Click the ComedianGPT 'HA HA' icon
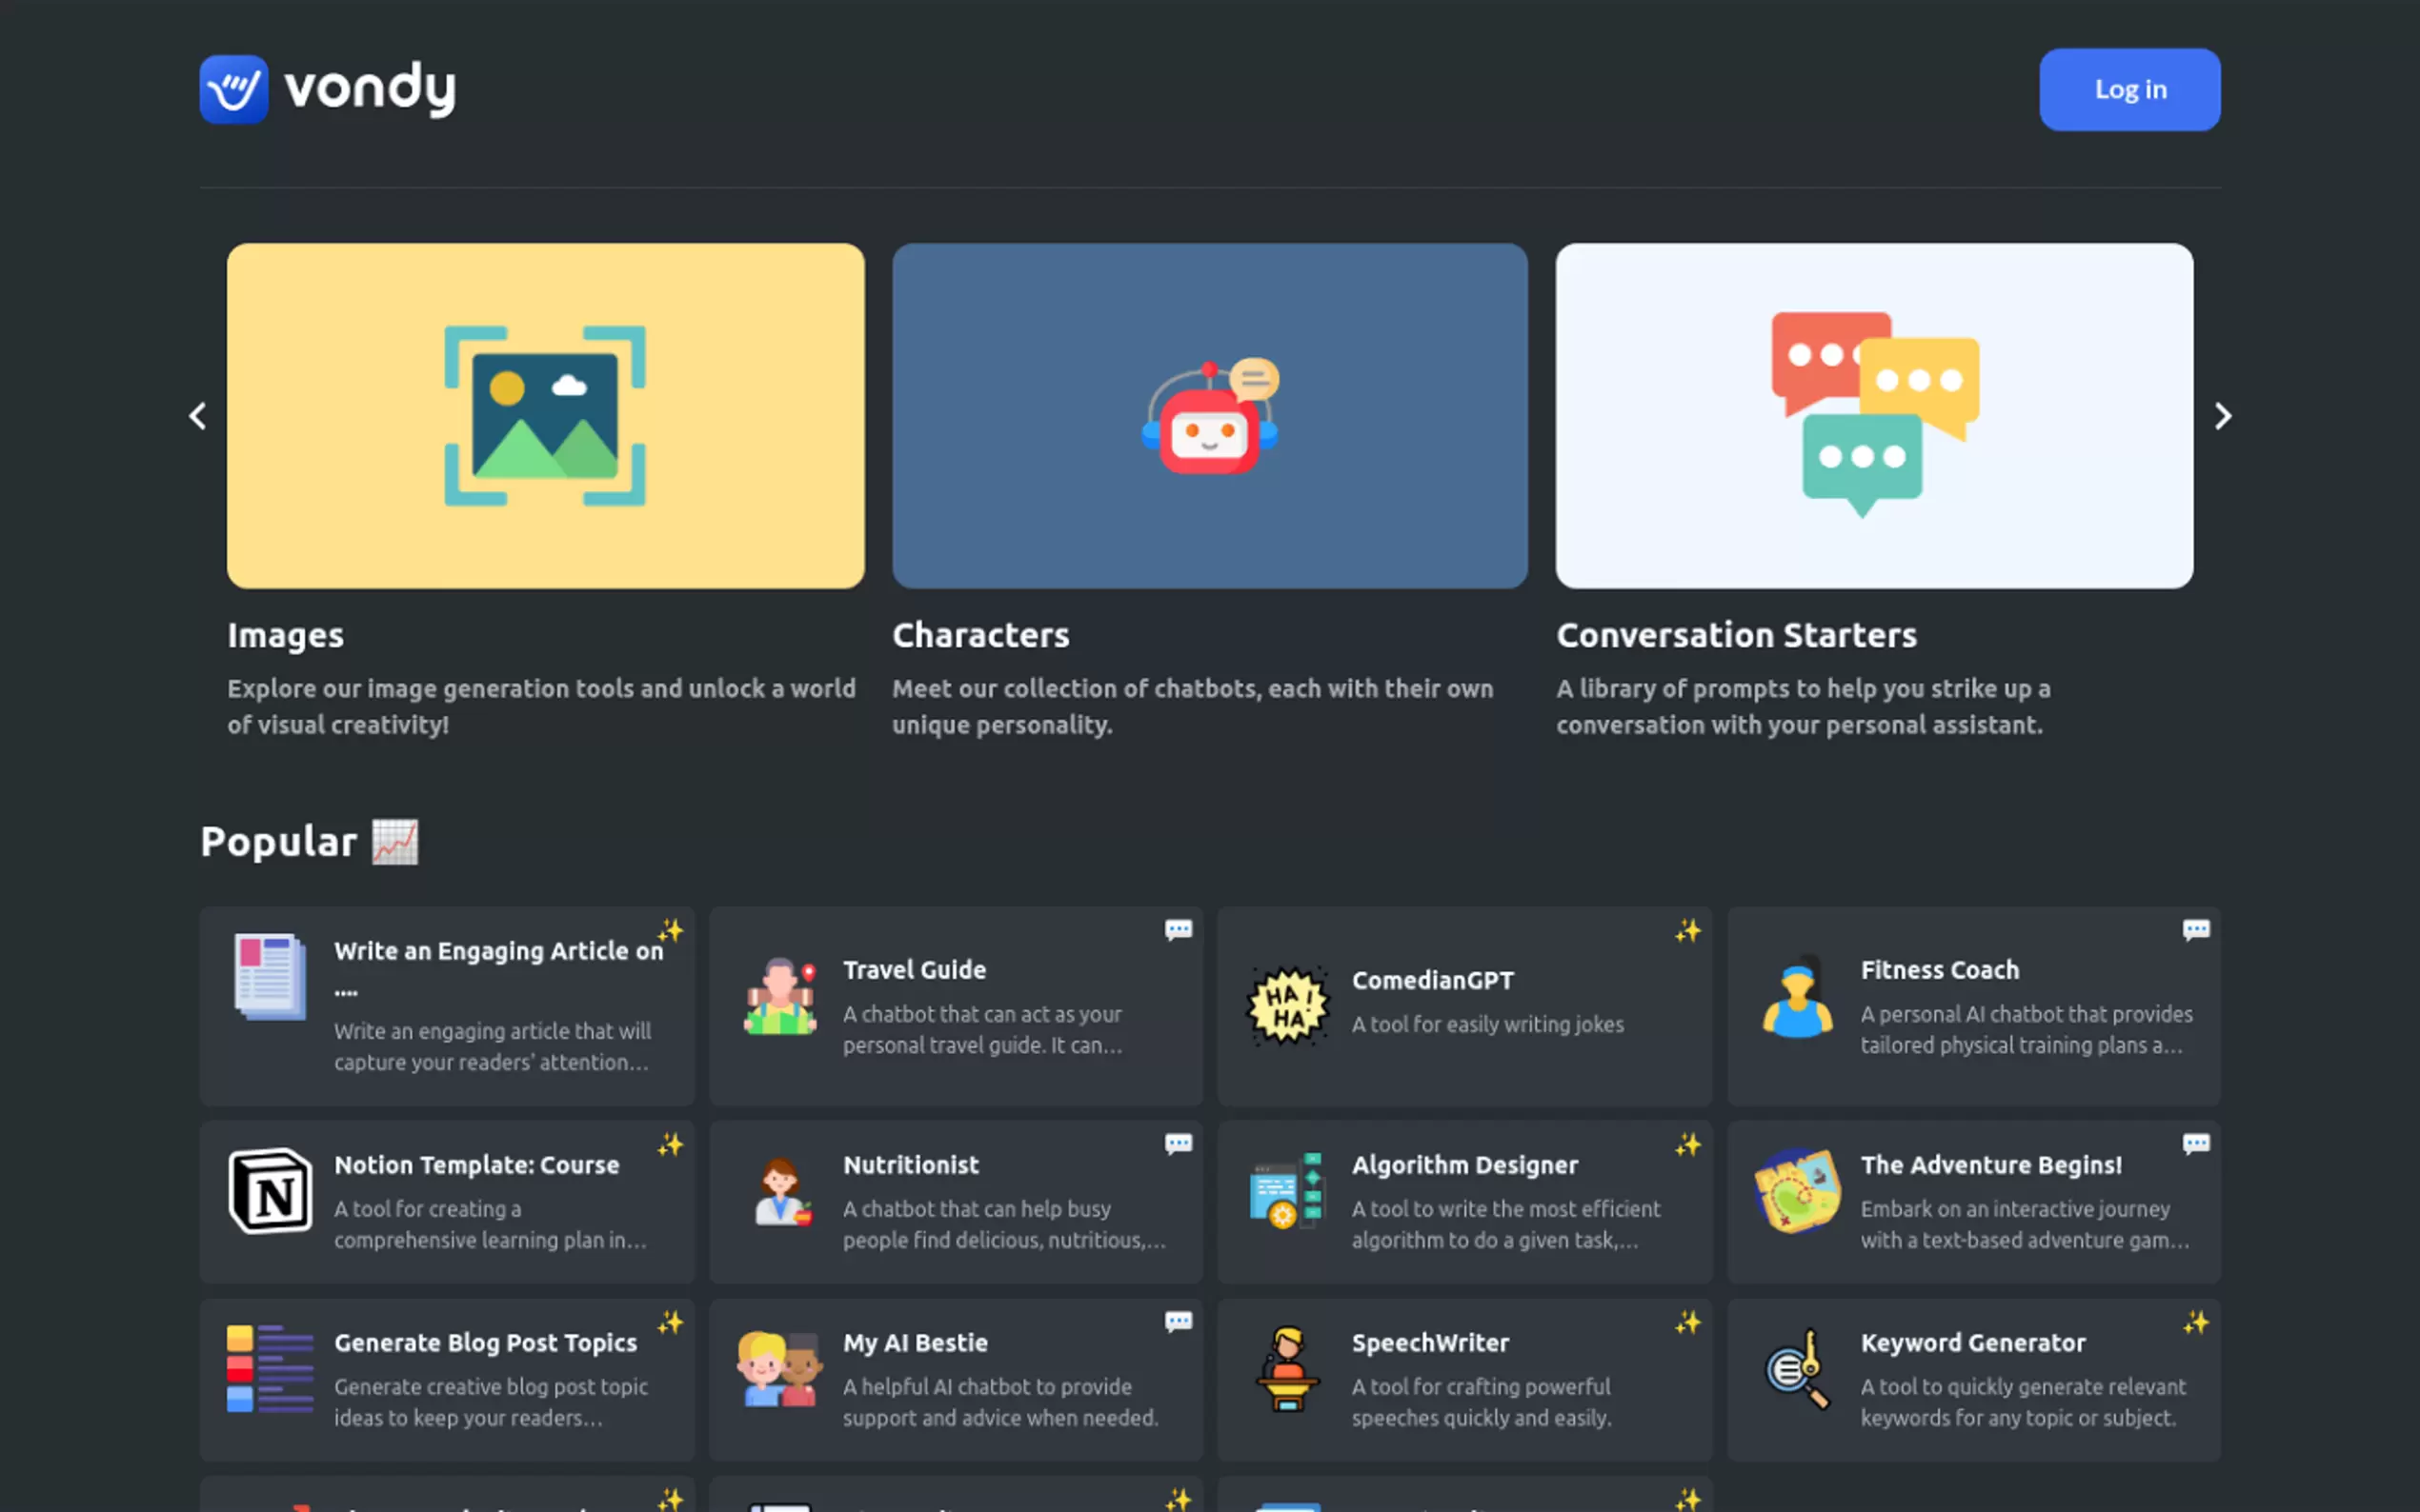Viewport: 2420px width, 1512px height. tap(1287, 1005)
